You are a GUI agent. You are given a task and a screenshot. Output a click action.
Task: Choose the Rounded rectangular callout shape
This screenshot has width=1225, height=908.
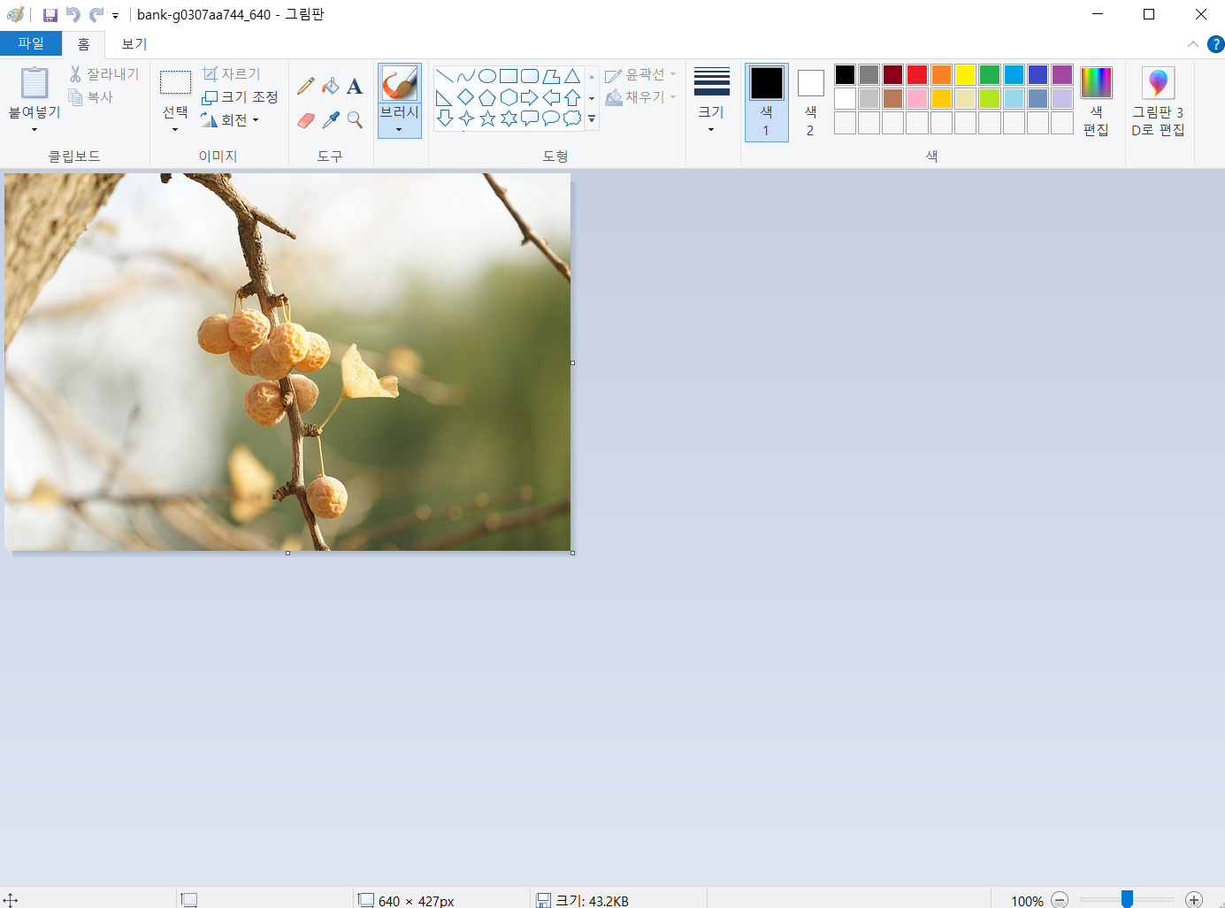click(530, 118)
